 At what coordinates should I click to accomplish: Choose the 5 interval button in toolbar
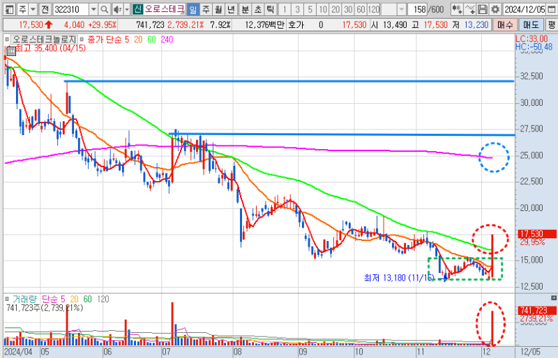click(310, 9)
